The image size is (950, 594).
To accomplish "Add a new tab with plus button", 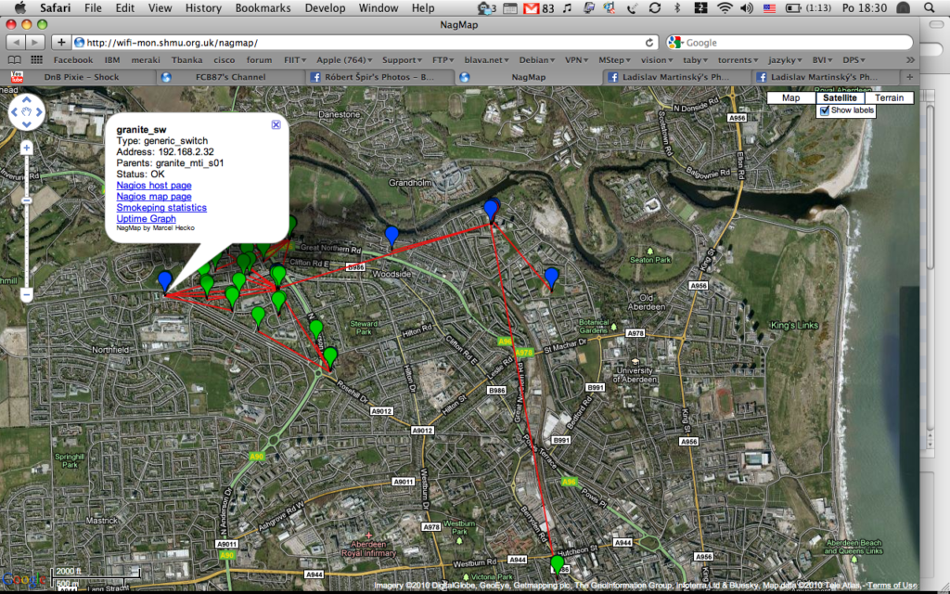I will (x=909, y=77).
